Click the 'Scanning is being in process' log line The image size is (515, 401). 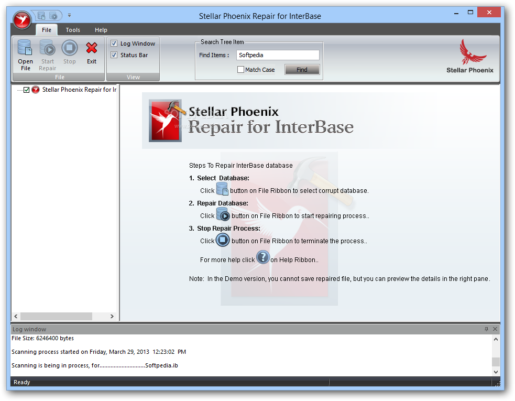(x=95, y=365)
